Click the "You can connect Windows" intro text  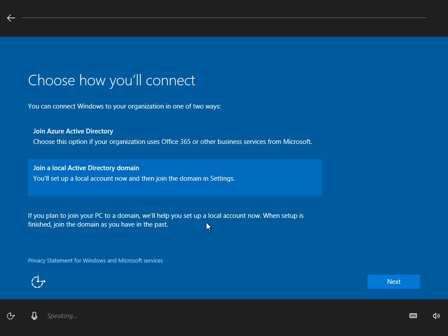124,106
